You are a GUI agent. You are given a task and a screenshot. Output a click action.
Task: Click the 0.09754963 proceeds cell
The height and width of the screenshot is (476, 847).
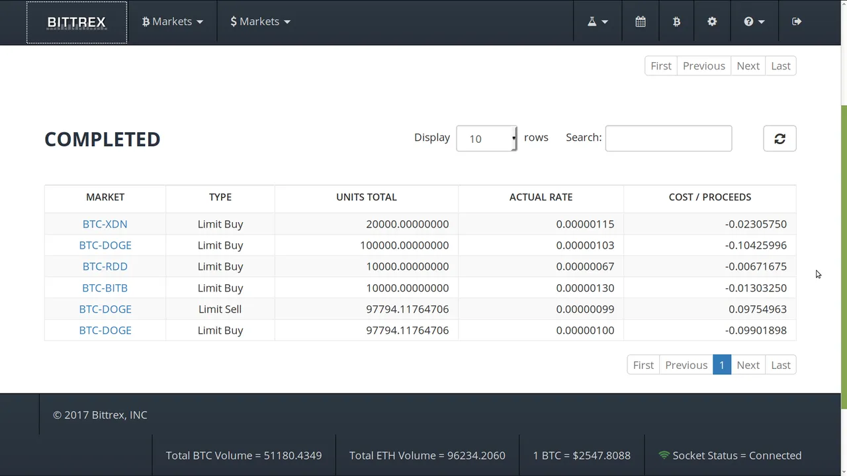(710, 309)
